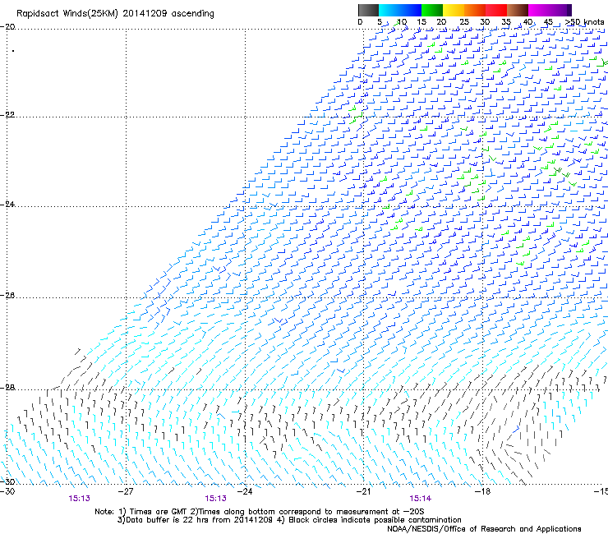Click the NOAA/NESDIS credit line

click(484, 529)
